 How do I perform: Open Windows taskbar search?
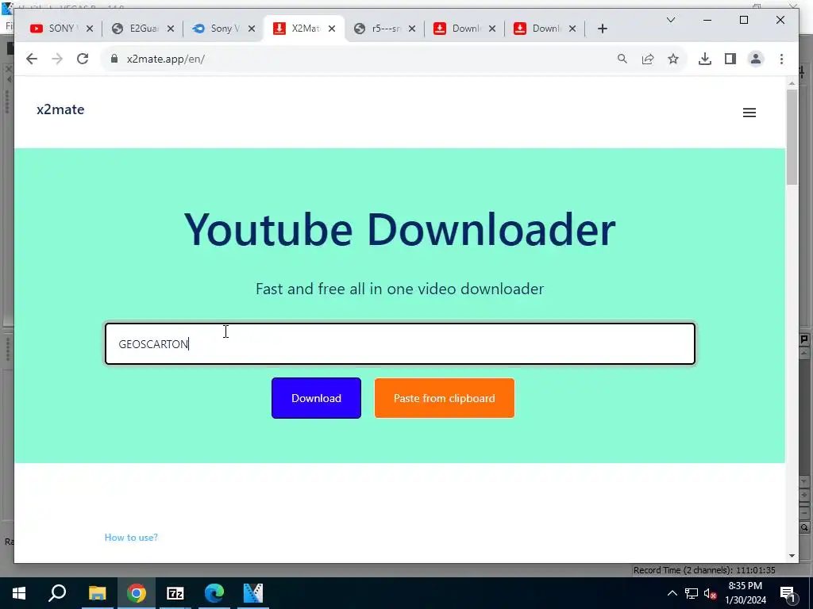(57, 593)
